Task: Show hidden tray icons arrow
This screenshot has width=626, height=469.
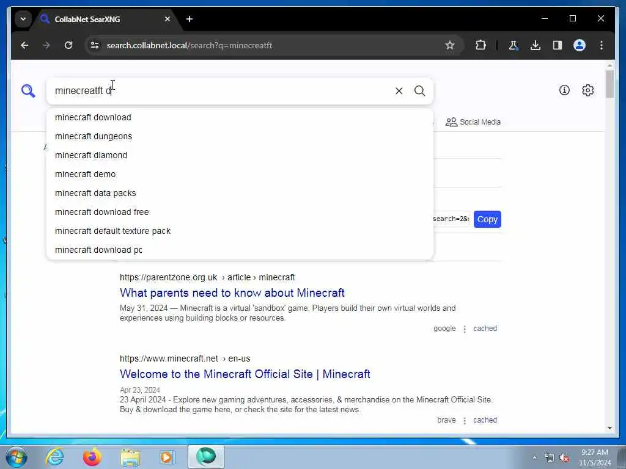Action: (x=534, y=458)
